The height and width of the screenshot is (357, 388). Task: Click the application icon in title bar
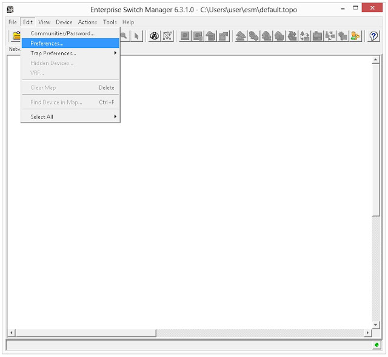click(x=10, y=10)
